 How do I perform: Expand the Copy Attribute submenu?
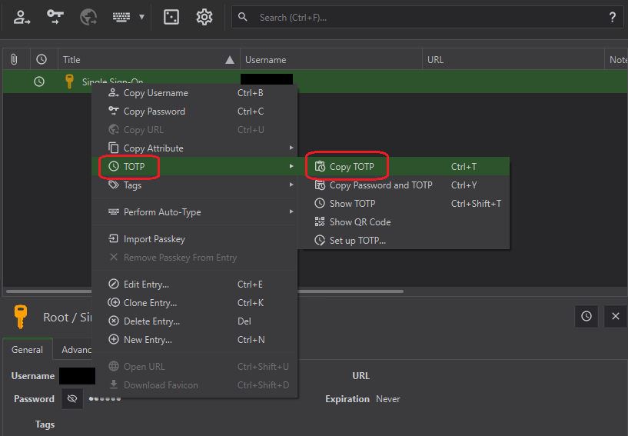tap(194, 148)
